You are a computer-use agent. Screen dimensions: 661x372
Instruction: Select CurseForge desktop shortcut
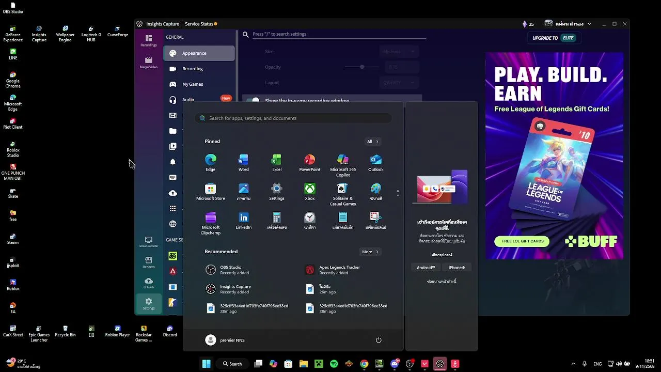[x=118, y=32]
